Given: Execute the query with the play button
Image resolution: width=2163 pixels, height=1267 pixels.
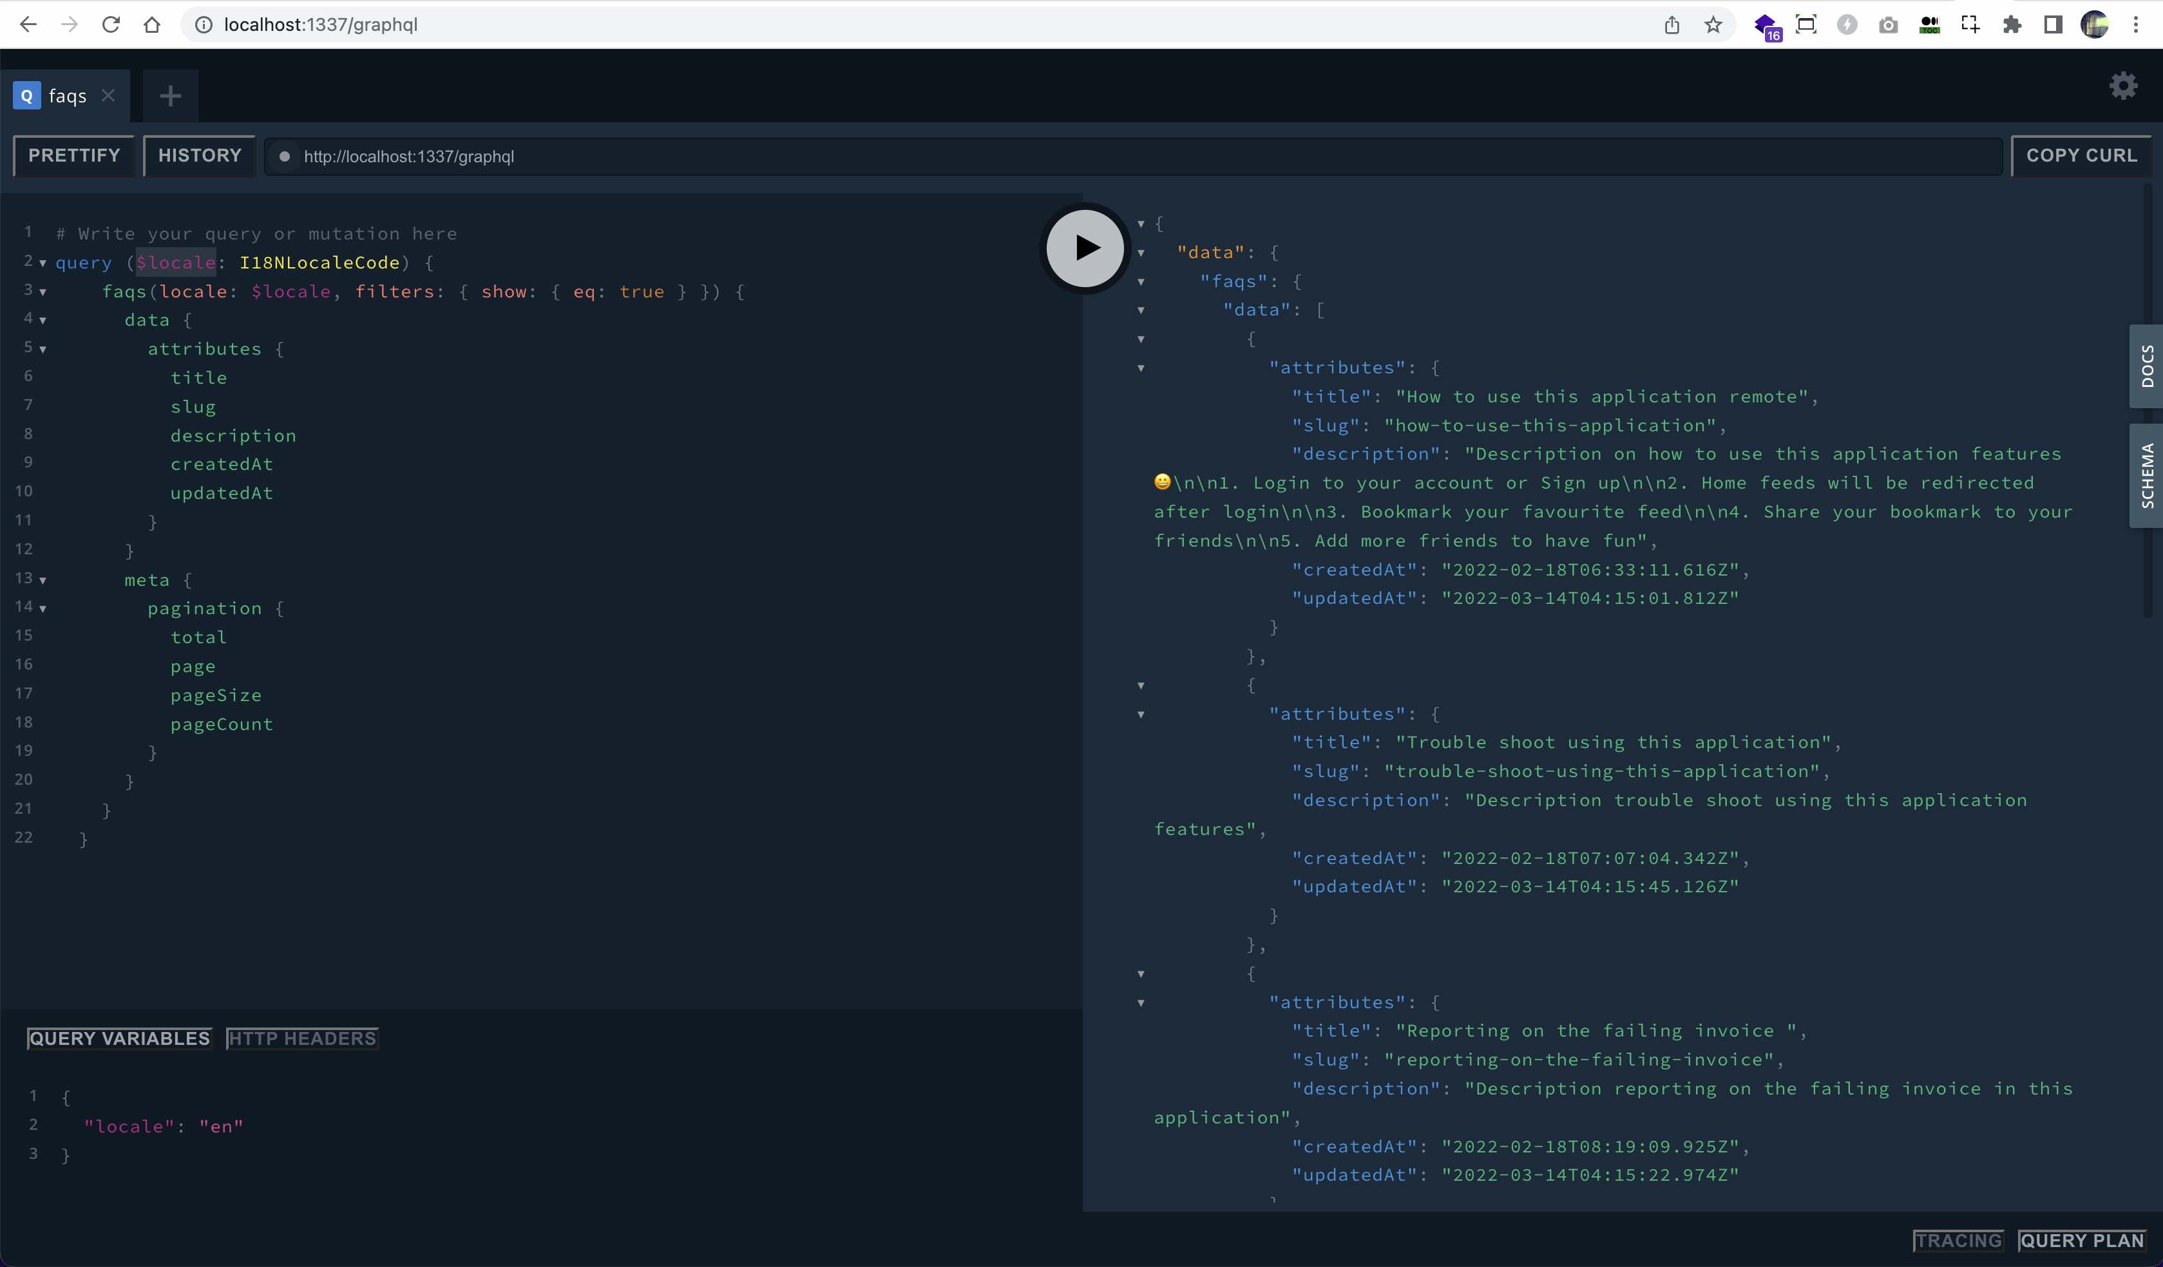Looking at the screenshot, I should (x=1083, y=248).
